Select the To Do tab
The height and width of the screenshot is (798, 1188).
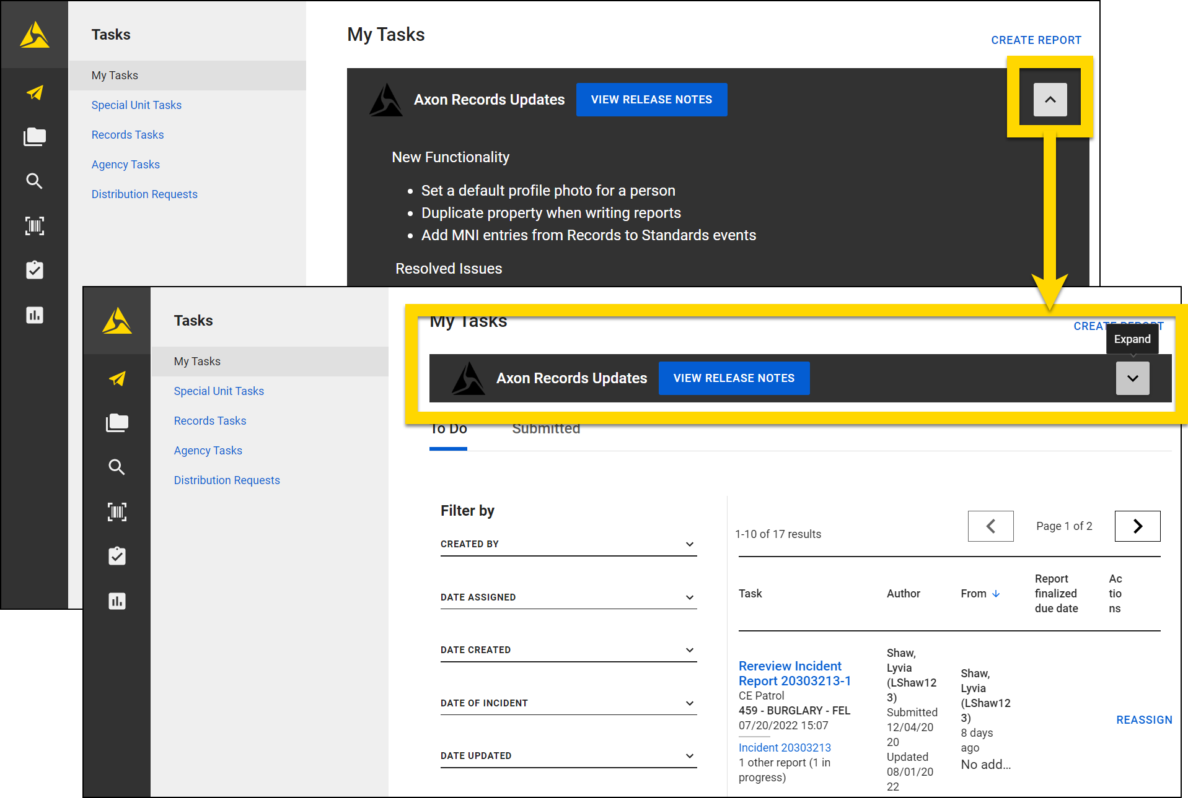[x=447, y=428]
